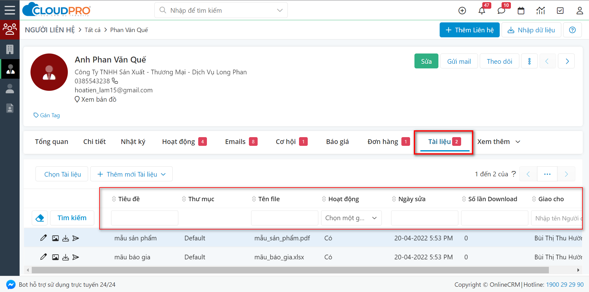This screenshot has width=589, height=292.
Task: Click Theo dõi button
Action: coord(499,61)
